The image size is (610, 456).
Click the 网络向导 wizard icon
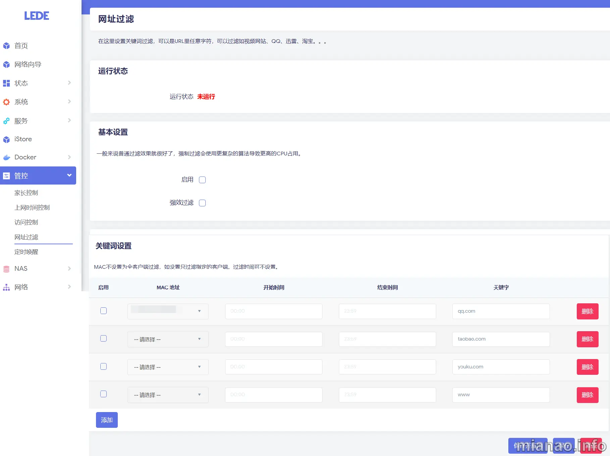6,64
